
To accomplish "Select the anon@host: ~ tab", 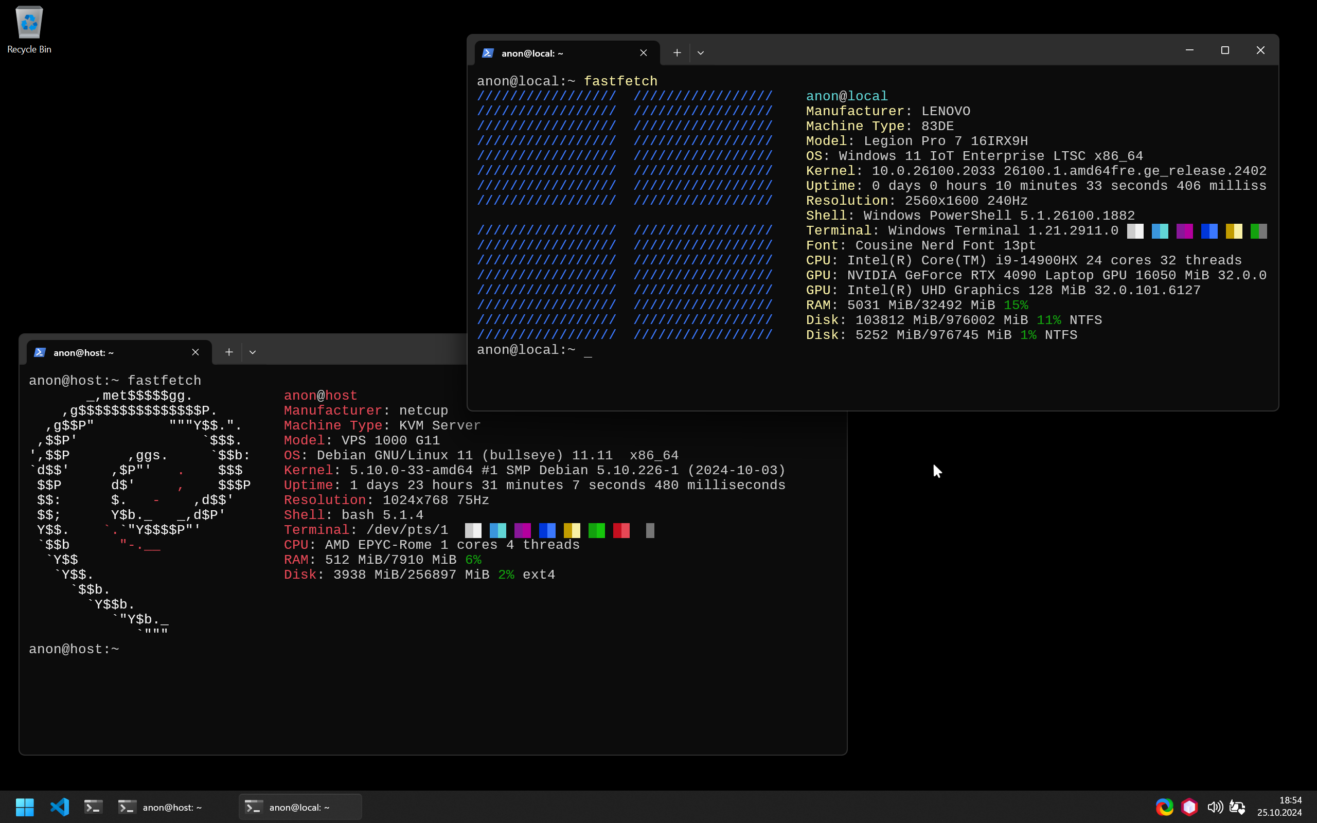I will 119,352.
